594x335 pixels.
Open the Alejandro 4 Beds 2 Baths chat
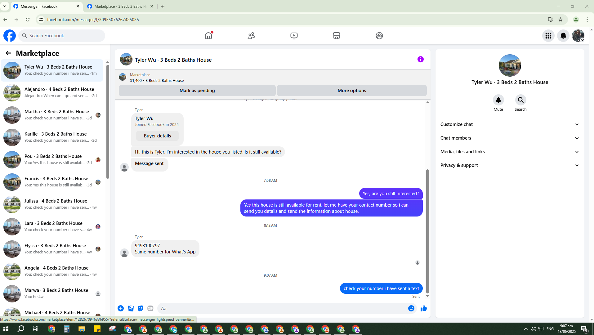pos(52,93)
